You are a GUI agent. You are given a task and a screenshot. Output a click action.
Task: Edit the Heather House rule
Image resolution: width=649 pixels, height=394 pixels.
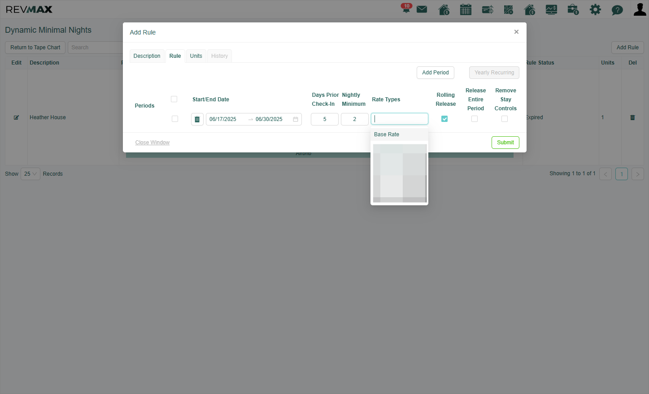point(17,117)
